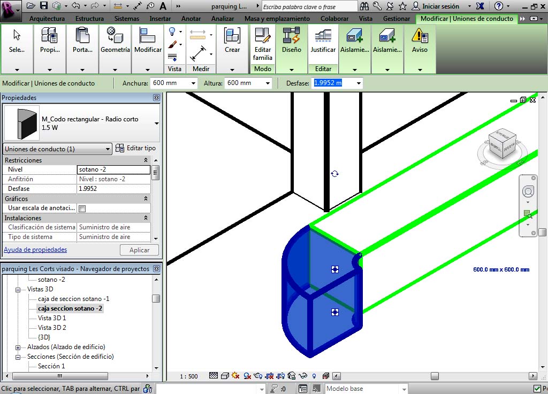Click the Crear ribbon icon

[x=232, y=36]
